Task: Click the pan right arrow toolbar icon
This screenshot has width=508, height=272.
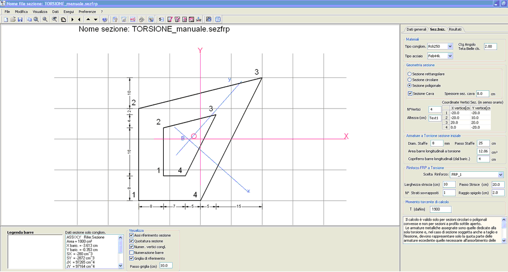Action: click(72, 19)
